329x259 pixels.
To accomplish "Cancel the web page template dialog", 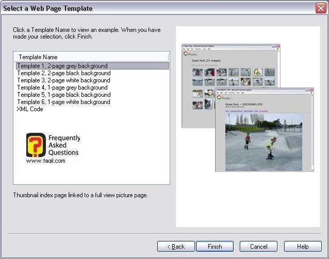I will pos(258,247).
